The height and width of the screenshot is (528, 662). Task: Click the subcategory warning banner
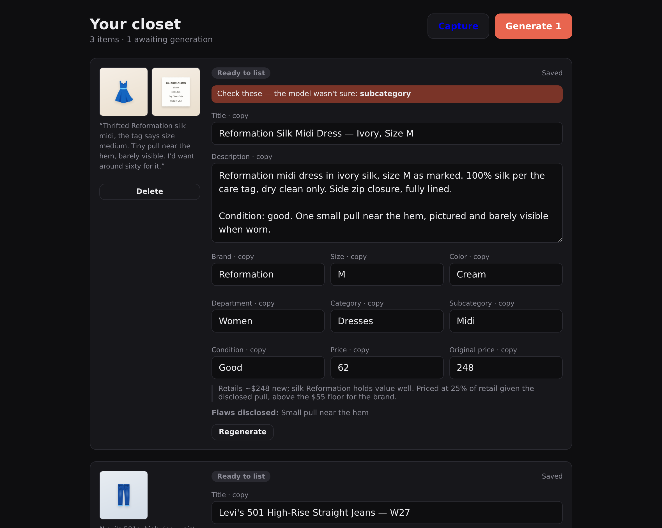point(387,94)
